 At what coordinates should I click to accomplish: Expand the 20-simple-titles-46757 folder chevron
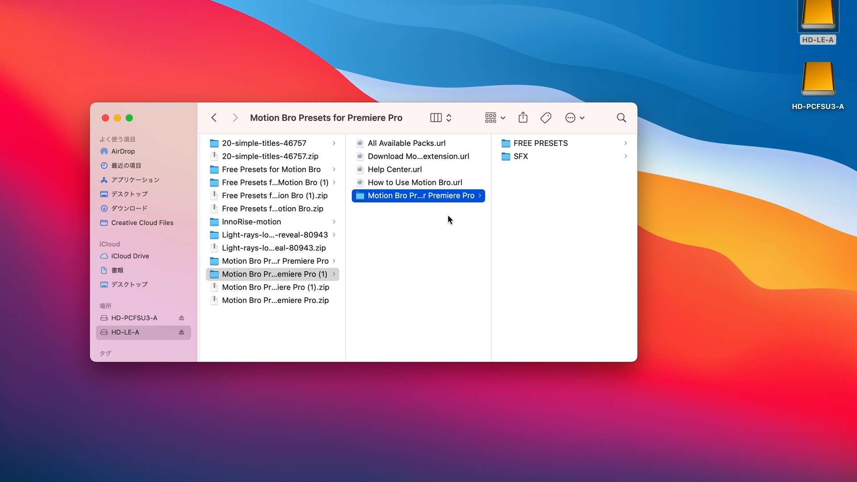(x=334, y=143)
